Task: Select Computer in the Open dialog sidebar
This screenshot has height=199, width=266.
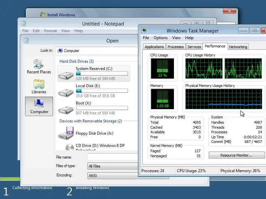Action: pos(39,106)
